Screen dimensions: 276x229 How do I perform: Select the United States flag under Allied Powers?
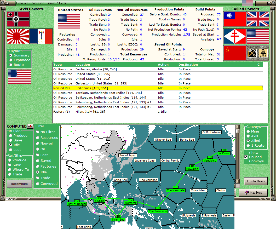[258, 36]
